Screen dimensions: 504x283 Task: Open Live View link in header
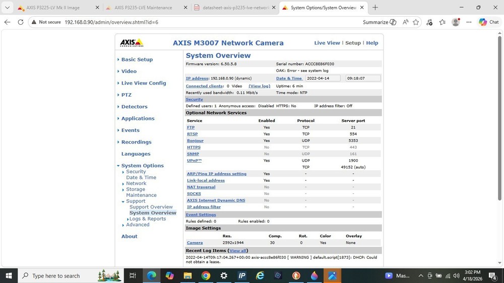tap(327, 43)
